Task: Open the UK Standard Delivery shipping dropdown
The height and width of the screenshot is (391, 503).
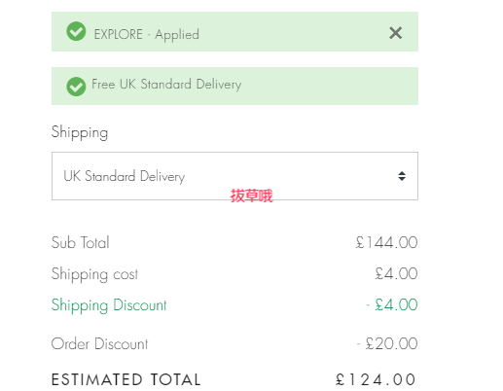Action: 234,176
